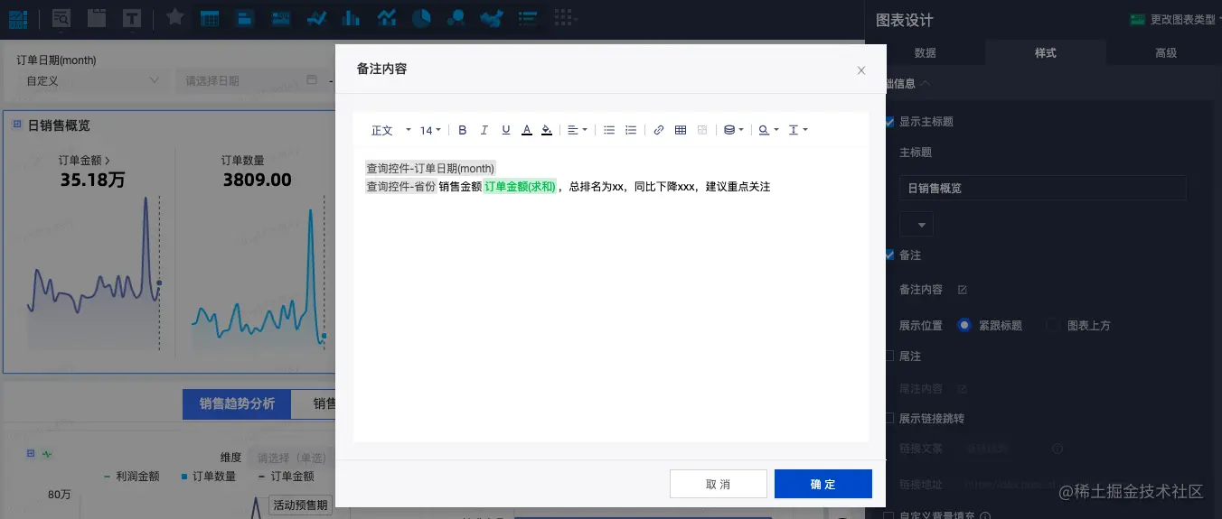Open the line height dropdown
The image size is (1222, 519).
(x=798, y=130)
